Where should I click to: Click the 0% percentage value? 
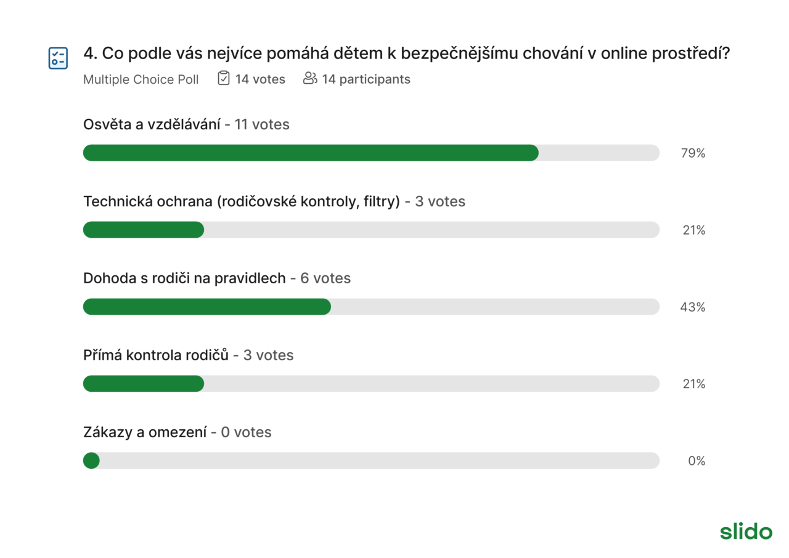(x=697, y=461)
